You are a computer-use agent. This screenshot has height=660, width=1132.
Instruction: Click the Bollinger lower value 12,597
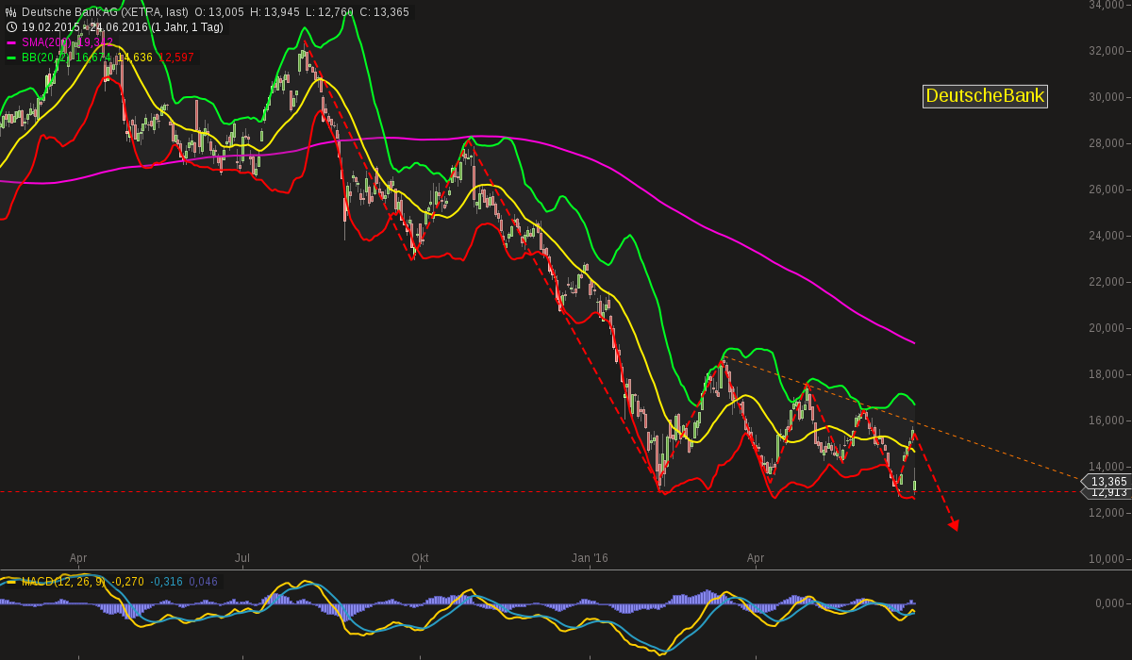[x=176, y=58]
